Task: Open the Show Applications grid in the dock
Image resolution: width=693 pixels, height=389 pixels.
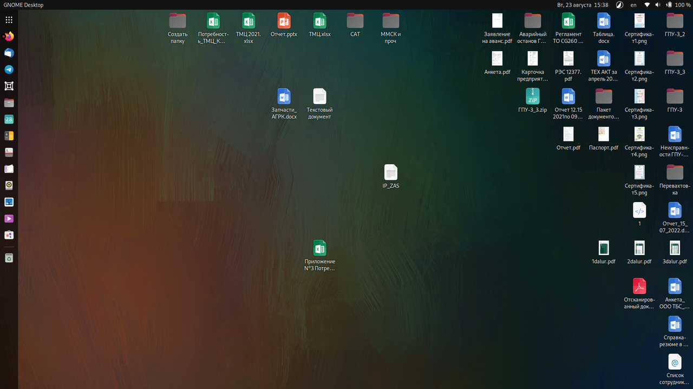Action: click(x=9, y=19)
